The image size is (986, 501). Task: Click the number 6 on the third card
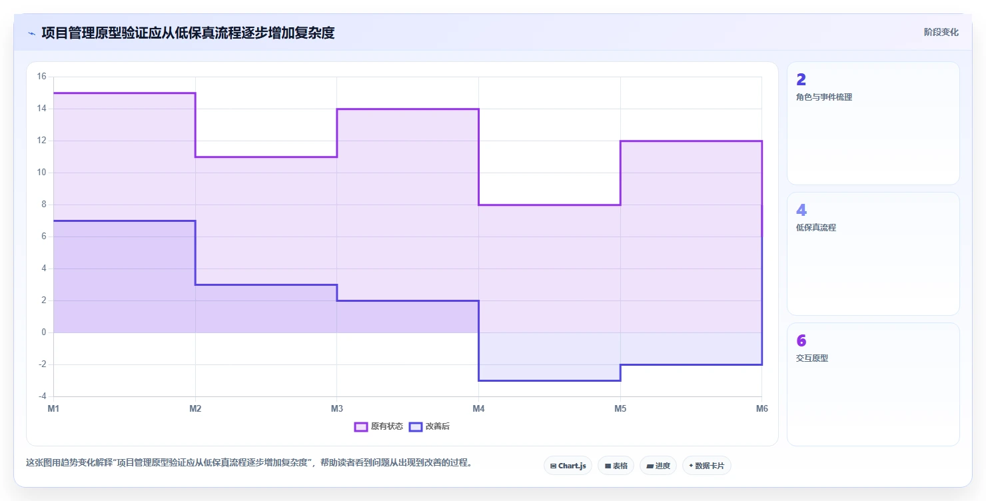pos(801,341)
